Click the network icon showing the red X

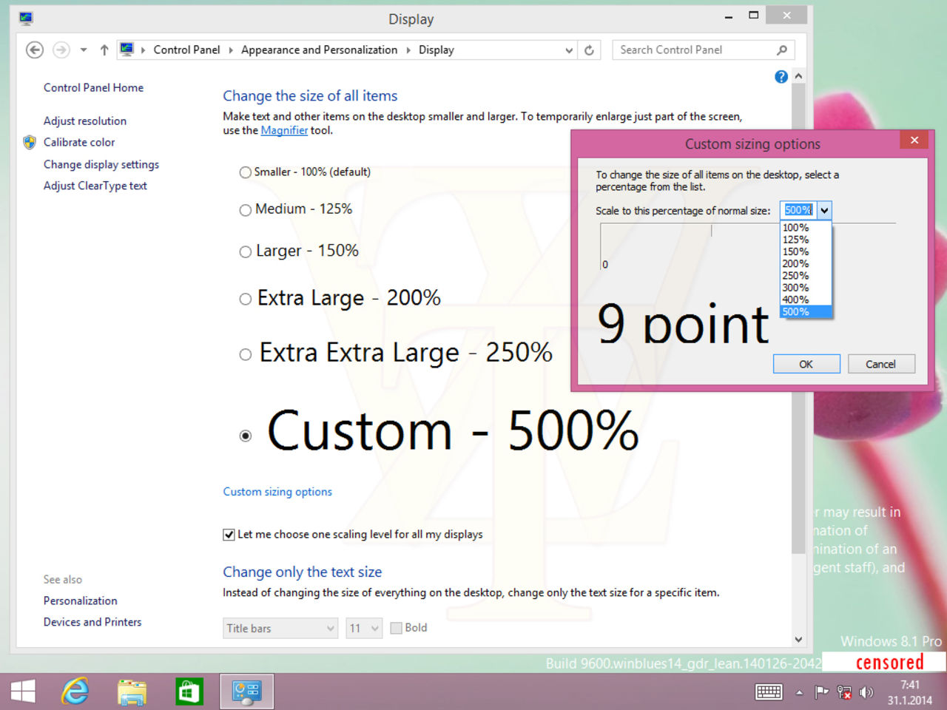pyautogui.click(x=844, y=692)
